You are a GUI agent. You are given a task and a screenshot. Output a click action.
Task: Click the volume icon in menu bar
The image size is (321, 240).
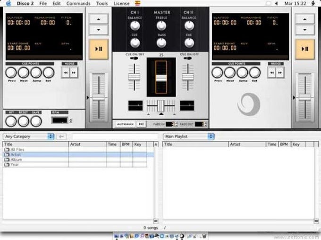[276, 3]
